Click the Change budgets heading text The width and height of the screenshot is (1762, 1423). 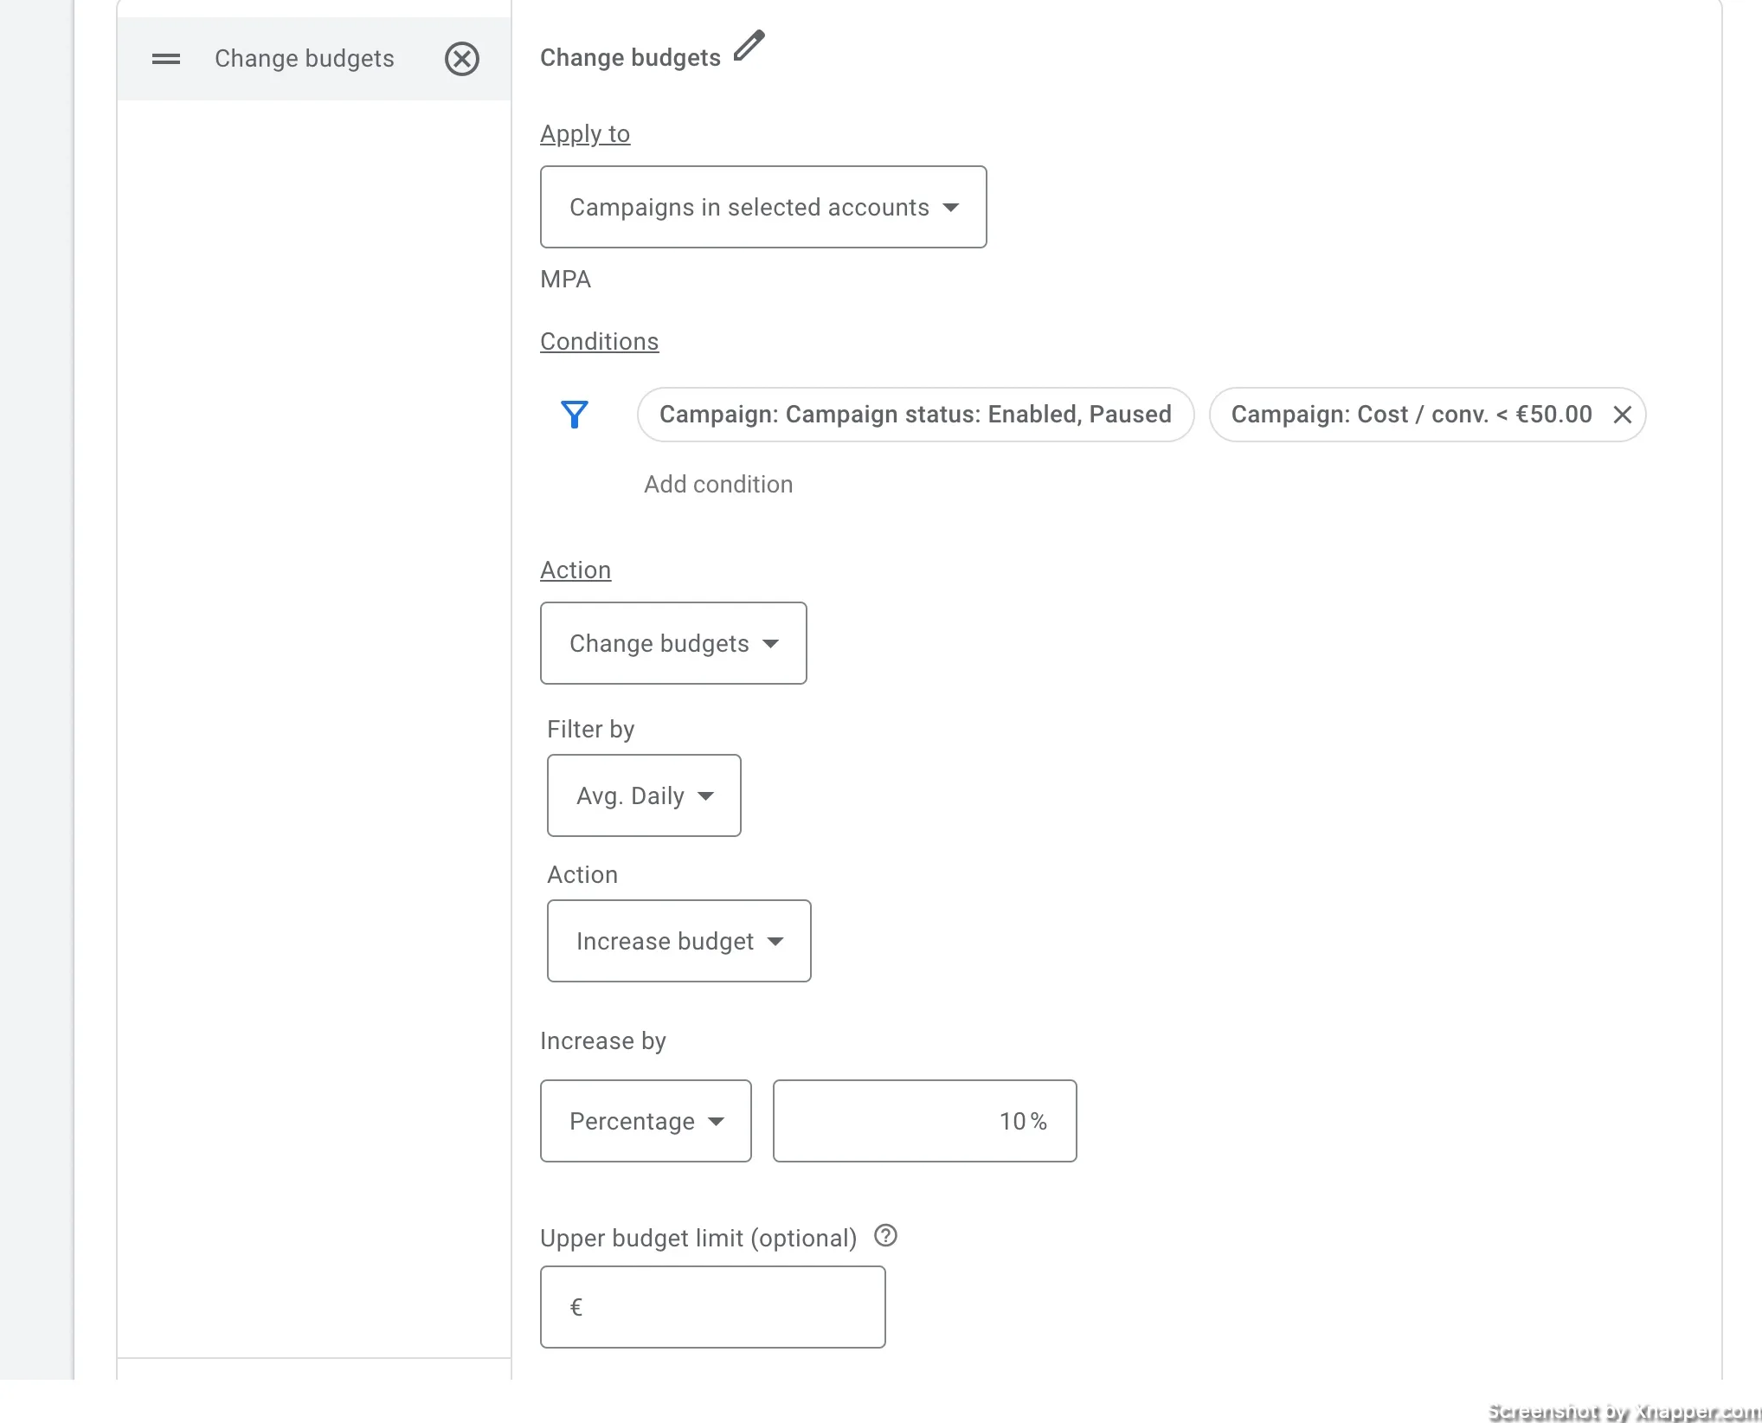(x=630, y=58)
